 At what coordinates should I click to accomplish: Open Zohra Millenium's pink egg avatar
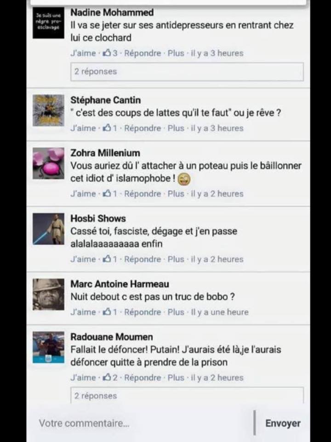click(48, 163)
